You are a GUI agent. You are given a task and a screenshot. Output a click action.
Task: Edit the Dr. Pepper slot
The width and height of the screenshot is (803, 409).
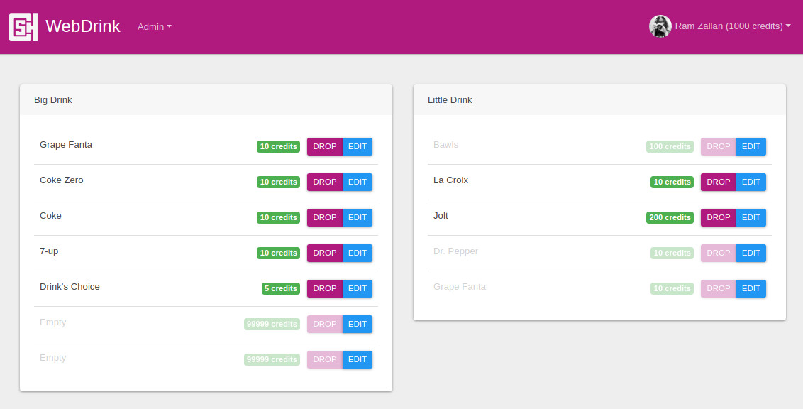point(751,253)
